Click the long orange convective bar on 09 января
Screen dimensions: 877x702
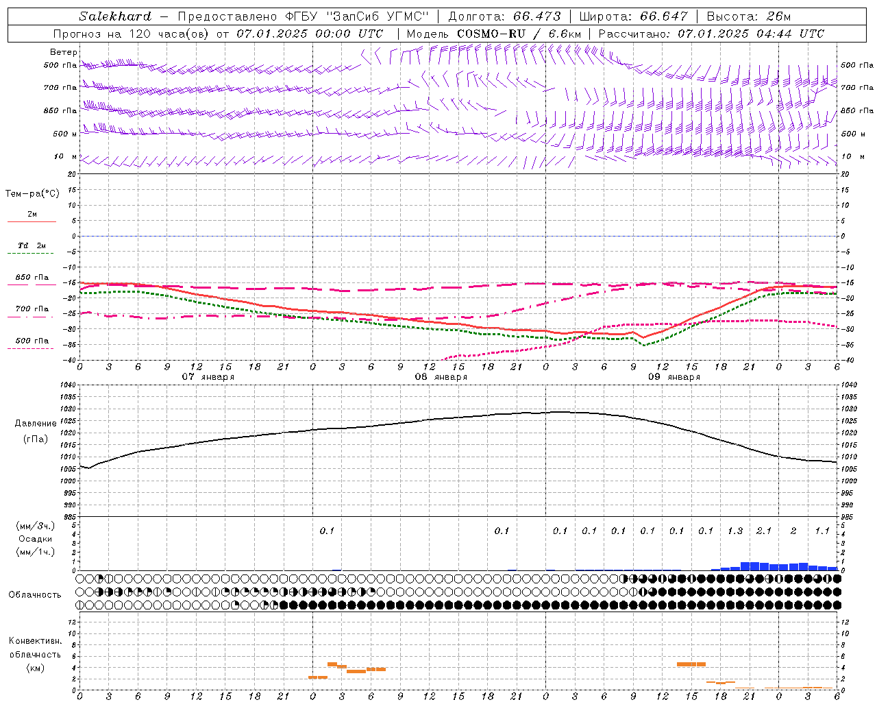[x=691, y=664]
